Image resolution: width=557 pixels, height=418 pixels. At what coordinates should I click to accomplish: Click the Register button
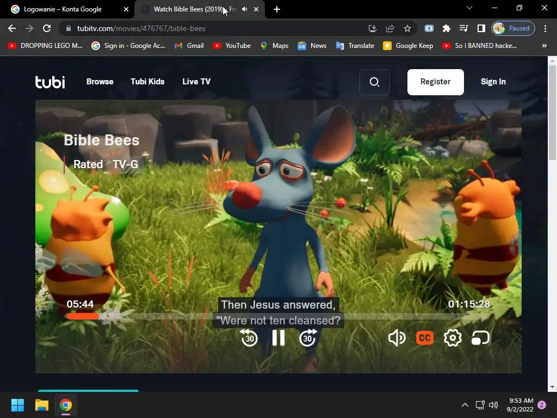click(436, 82)
